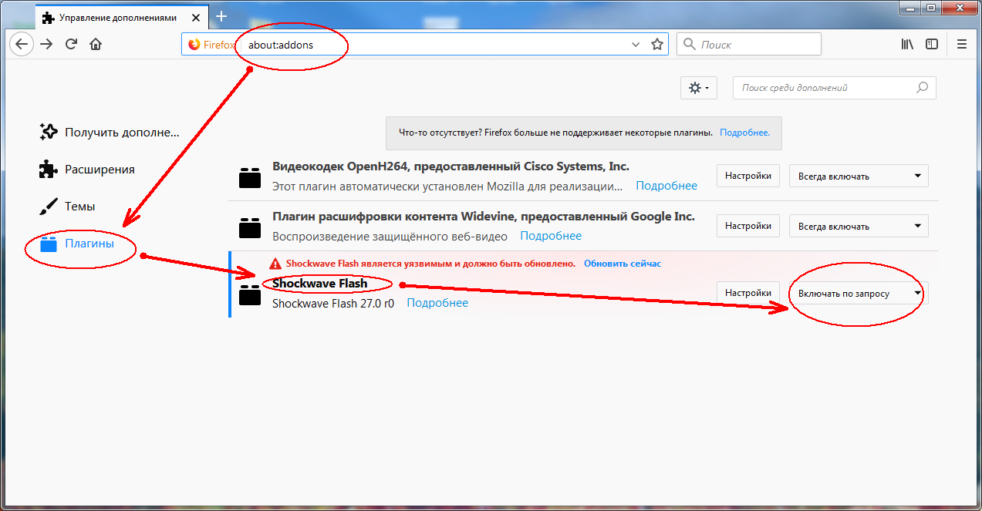
Task: Click 'Обновить сейчас' link for Flash
Action: point(622,264)
